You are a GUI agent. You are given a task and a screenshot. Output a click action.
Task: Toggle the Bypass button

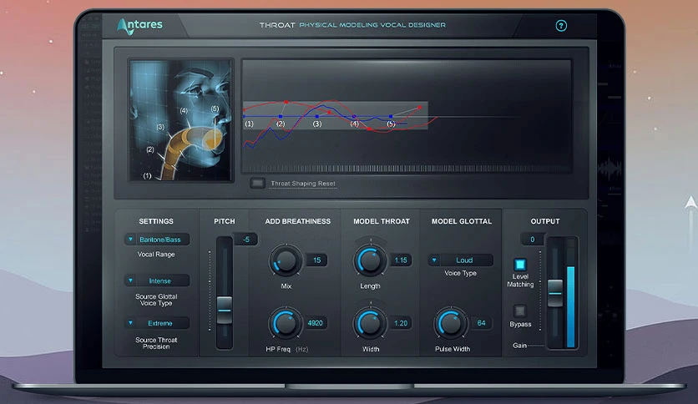(x=520, y=311)
